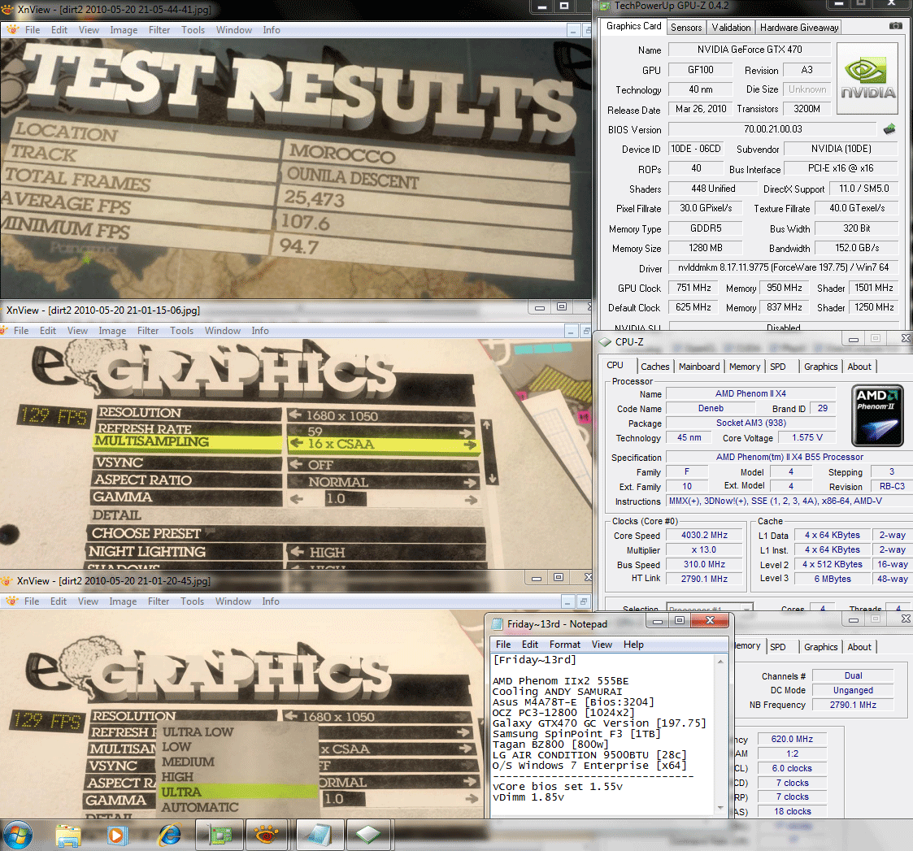Click the GPU-Z Name field 'NVIDIA GeForce GTX 470'
This screenshot has height=851, width=913.
(x=750, y=50)
